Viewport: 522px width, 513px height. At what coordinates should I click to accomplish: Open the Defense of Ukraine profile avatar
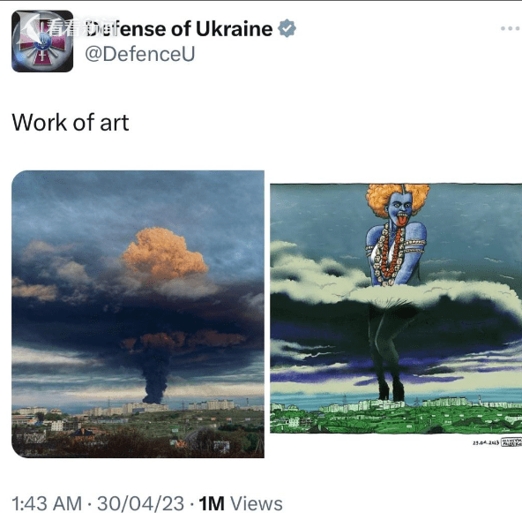(42, 41)
